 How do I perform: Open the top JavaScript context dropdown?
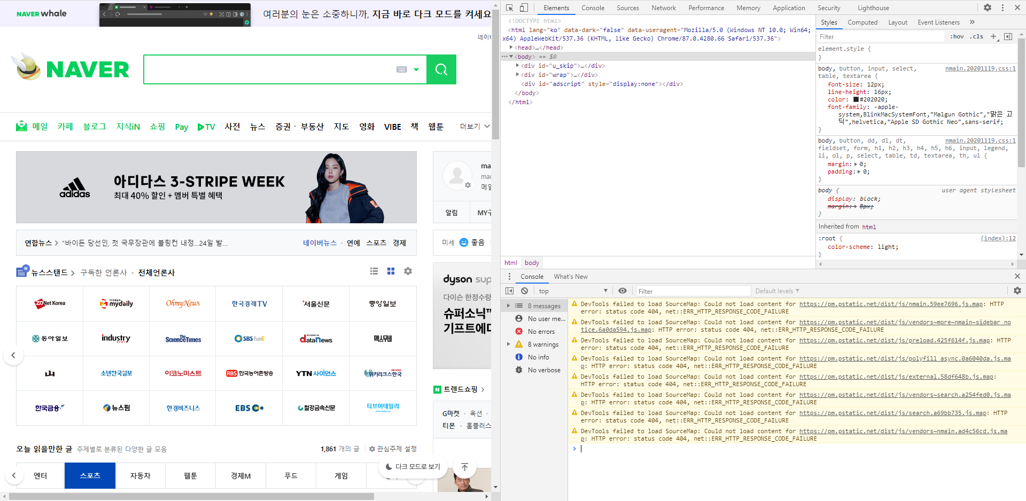pyautogui.click(x=573, y=291)
